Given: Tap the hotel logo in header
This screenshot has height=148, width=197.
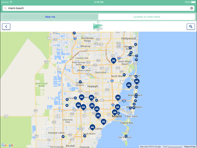Looking at the screenshot, I should point(98,26).
